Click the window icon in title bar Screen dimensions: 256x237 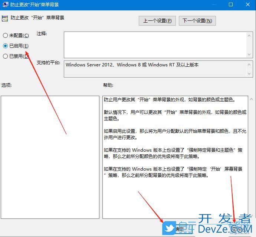[6, 4]
